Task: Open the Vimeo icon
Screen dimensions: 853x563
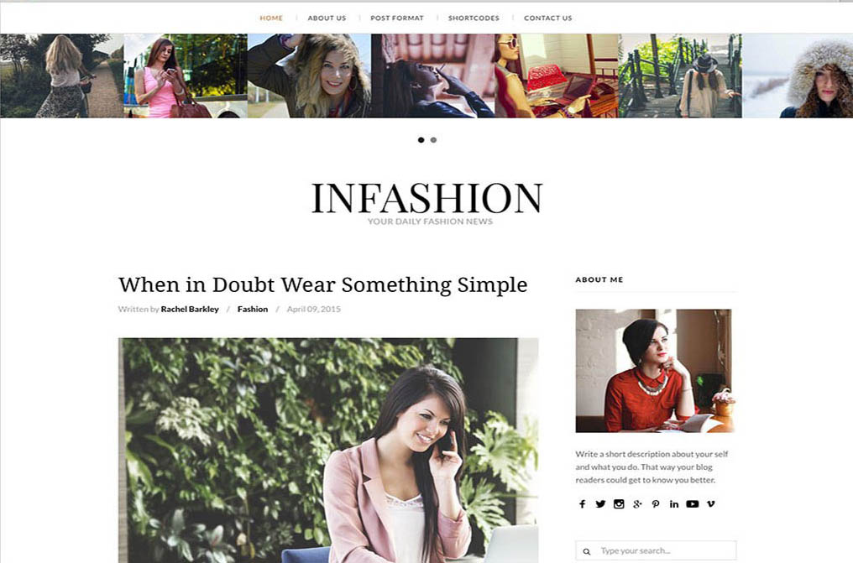Action: (710, 503)
